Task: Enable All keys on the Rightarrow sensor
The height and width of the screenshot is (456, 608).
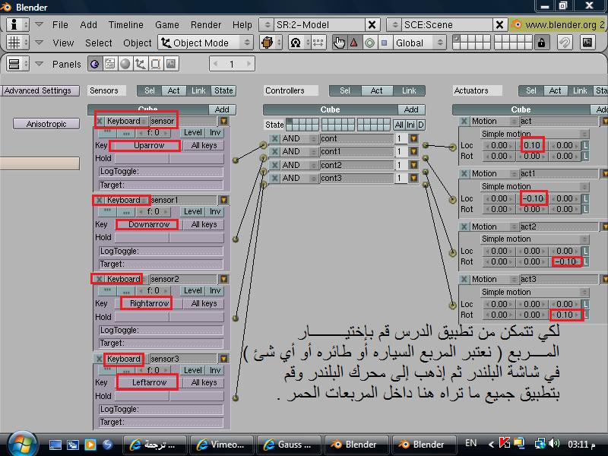Action: click(x=204, y=303)
